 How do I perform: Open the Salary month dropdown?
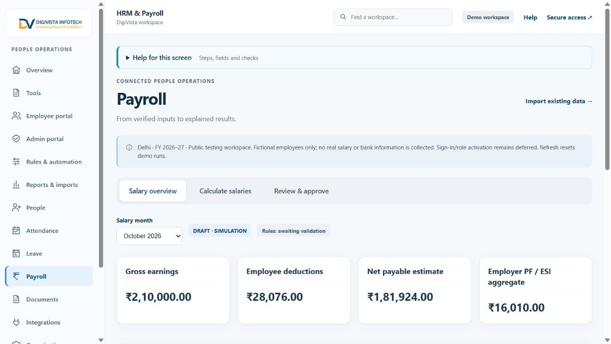[149, 236]
